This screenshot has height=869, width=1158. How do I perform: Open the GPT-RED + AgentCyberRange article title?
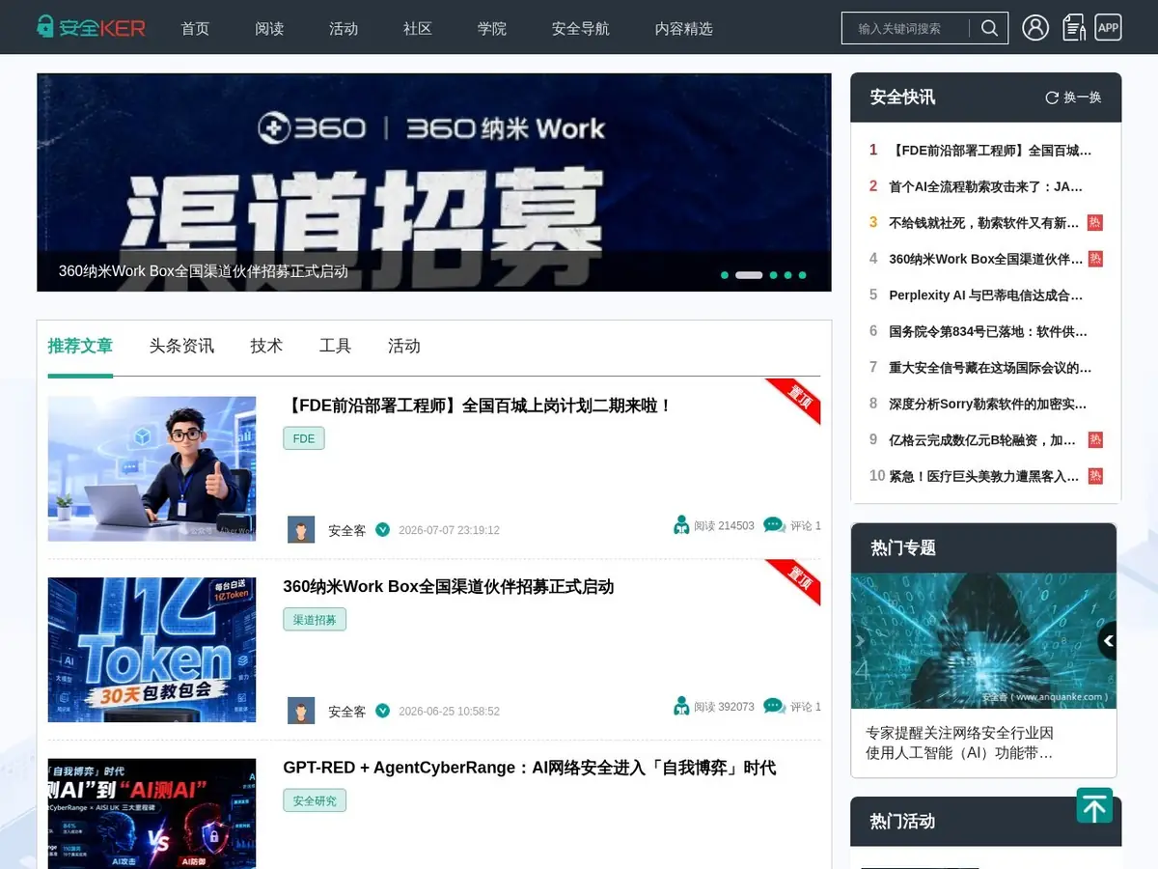[530, 768]
